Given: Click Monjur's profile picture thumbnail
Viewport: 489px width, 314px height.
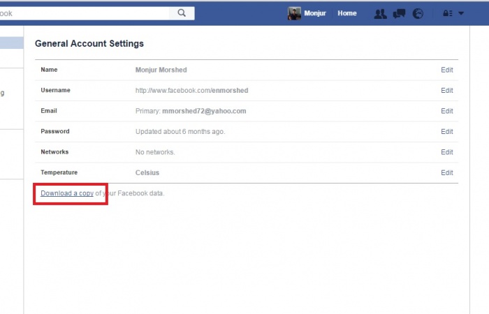Looking at the screenshot, I should 294,13.
